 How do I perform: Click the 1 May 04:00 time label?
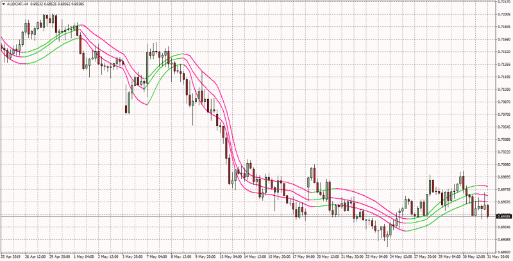click(x=84, y=258)
